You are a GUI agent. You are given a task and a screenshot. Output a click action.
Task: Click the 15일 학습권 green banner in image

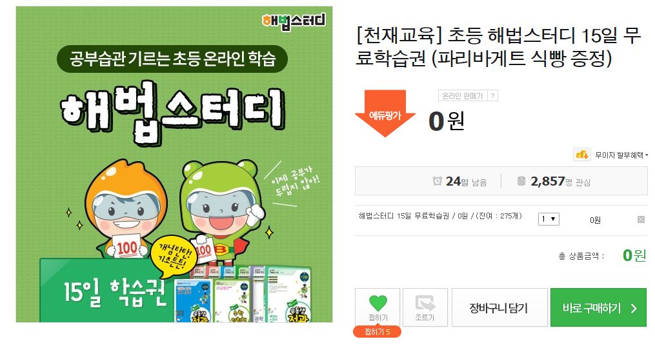click(x=107, y=290)
